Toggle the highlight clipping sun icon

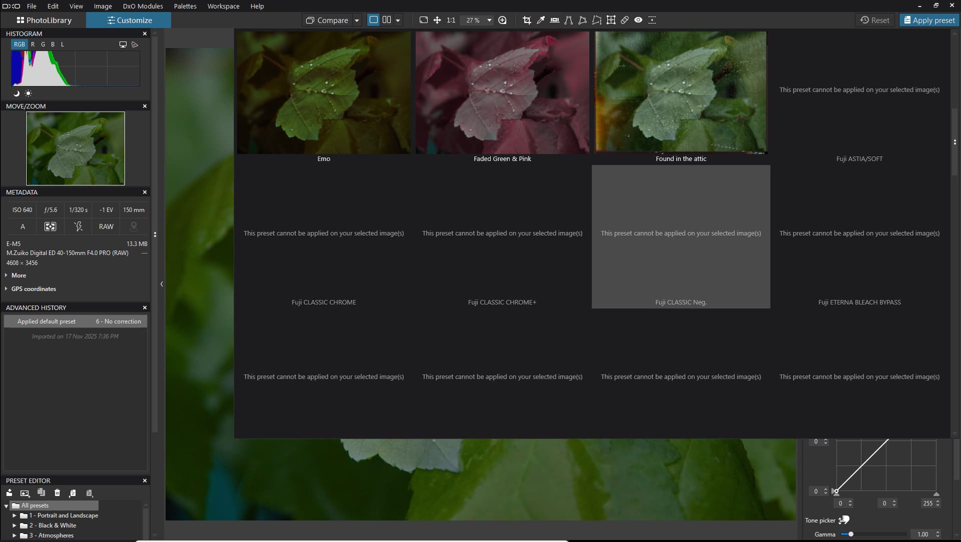tap(28, 93)
